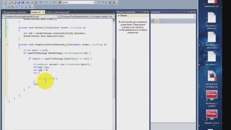Screen dimensions: 231x130
Task: Open the Свойства object selector combo box
Action: [173, 16]
